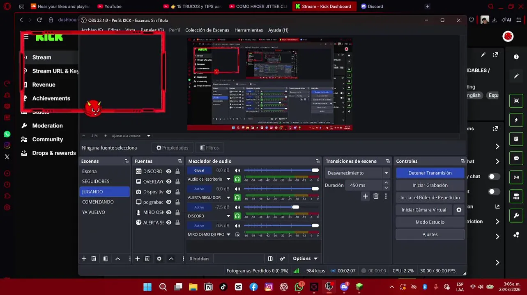Viewport: 527px width, 295px height.
Task: Delete selected scene with Escenas trash icon
Action: (x=94, y=259)
